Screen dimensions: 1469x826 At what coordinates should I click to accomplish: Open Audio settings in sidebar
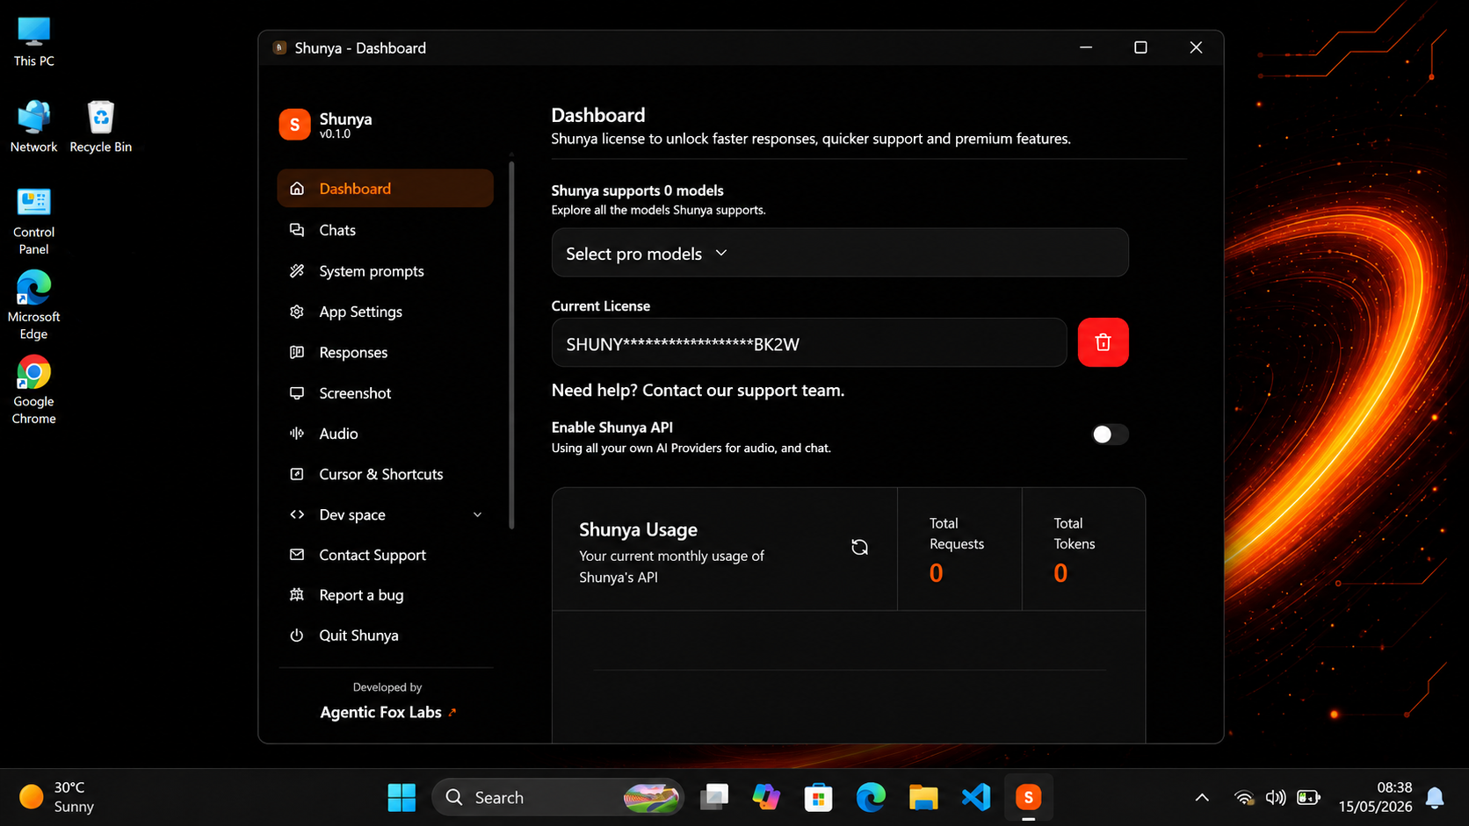[385, 434]
